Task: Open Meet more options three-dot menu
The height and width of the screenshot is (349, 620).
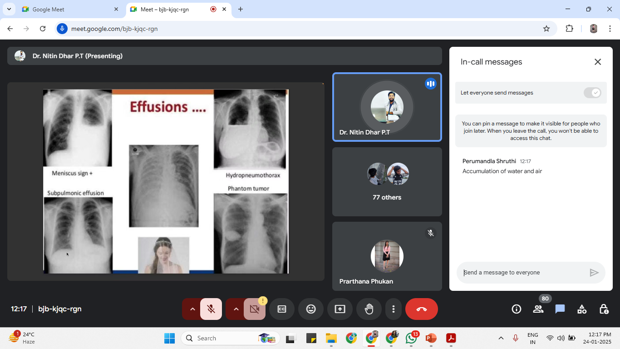Action: [x=393, y=309]
